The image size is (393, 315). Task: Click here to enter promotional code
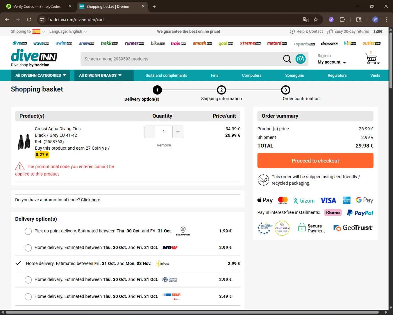coord(90,200)
